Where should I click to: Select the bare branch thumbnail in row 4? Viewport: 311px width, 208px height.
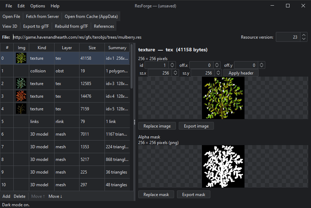[21, 109]
